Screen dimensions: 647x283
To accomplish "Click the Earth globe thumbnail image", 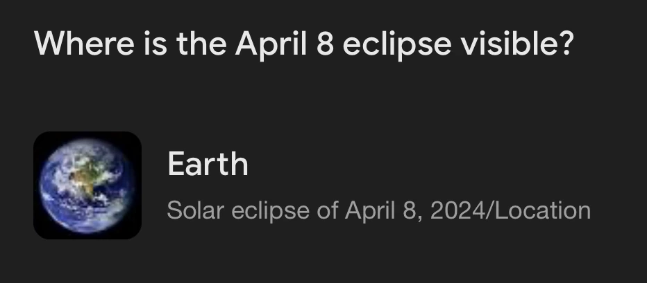I will (87, 185).
